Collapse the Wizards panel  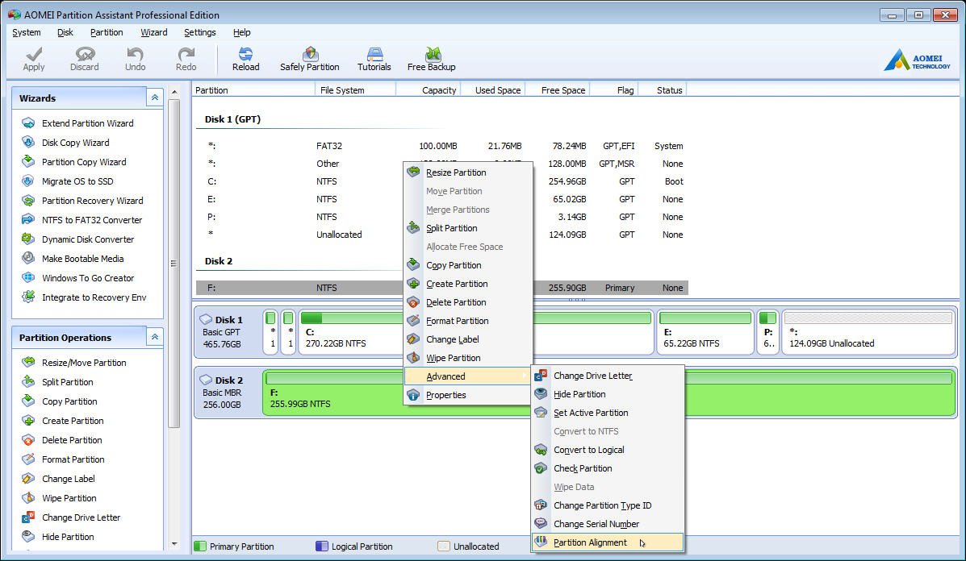click(x=153, y=98)
